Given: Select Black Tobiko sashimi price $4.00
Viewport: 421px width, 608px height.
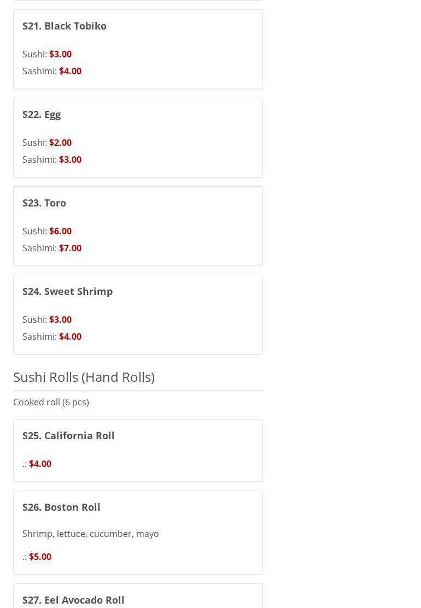Looking at the screenshot, I should tap(70, 71).
